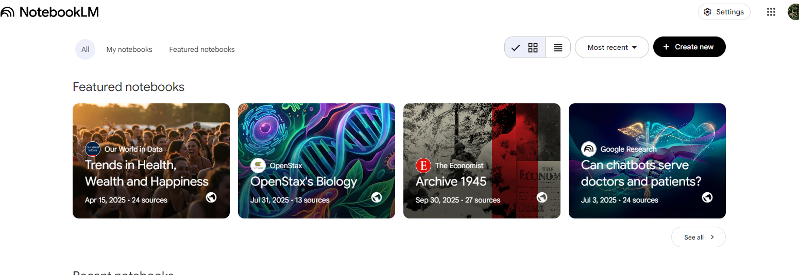The image size is (799, 275).
Task: Switch to list view
Action: point(558,48)
